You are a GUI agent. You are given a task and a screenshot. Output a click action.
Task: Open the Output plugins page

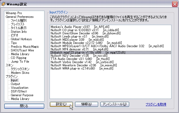(x=16, y=84)
